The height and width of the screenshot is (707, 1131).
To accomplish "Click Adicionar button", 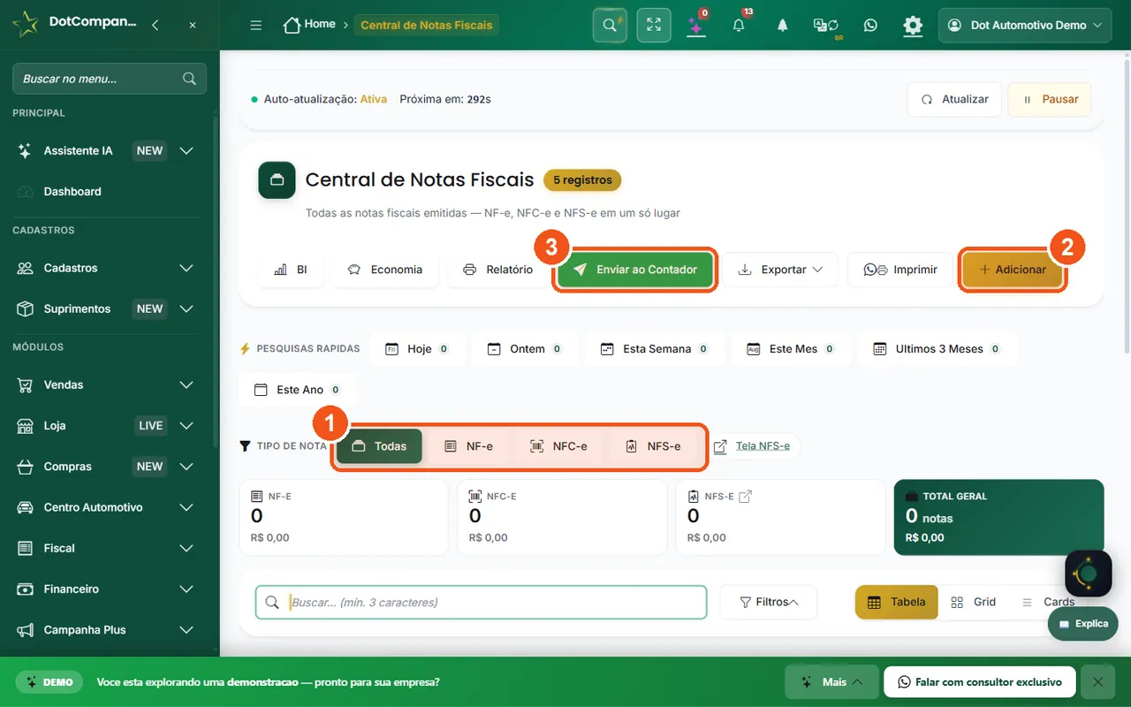I will tap(1012, 270).
